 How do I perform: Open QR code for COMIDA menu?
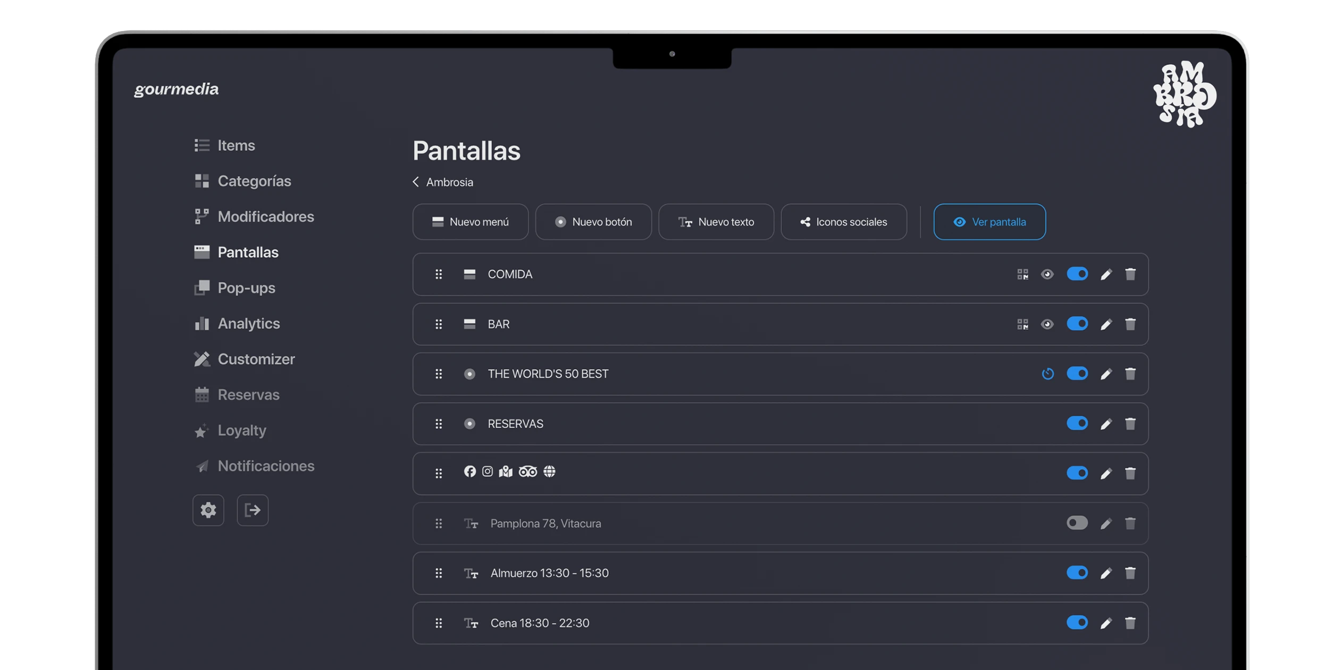tap(1022, 274)
